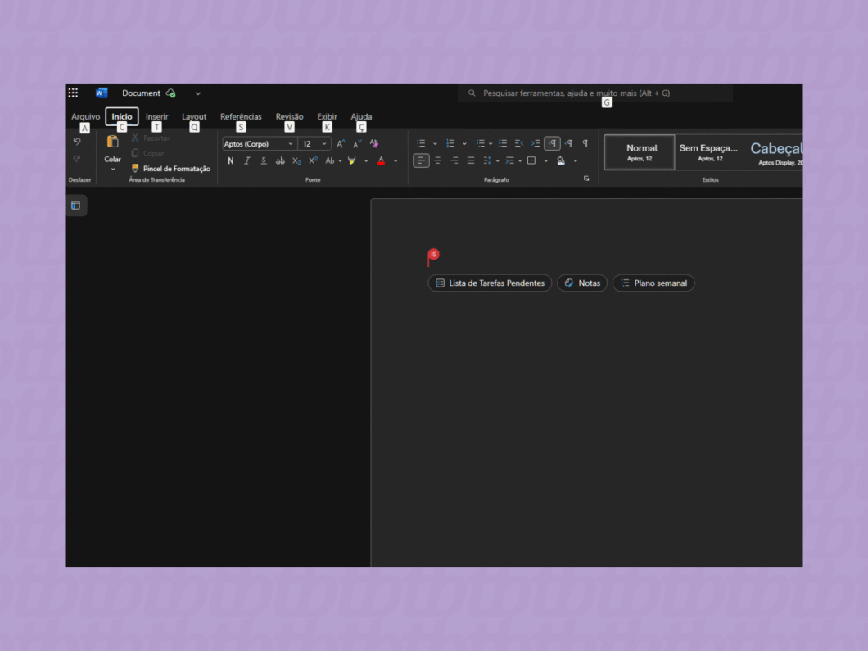Click Pincel de Formatação
This screenshot has width=868, height=651.
click(170, 169)
